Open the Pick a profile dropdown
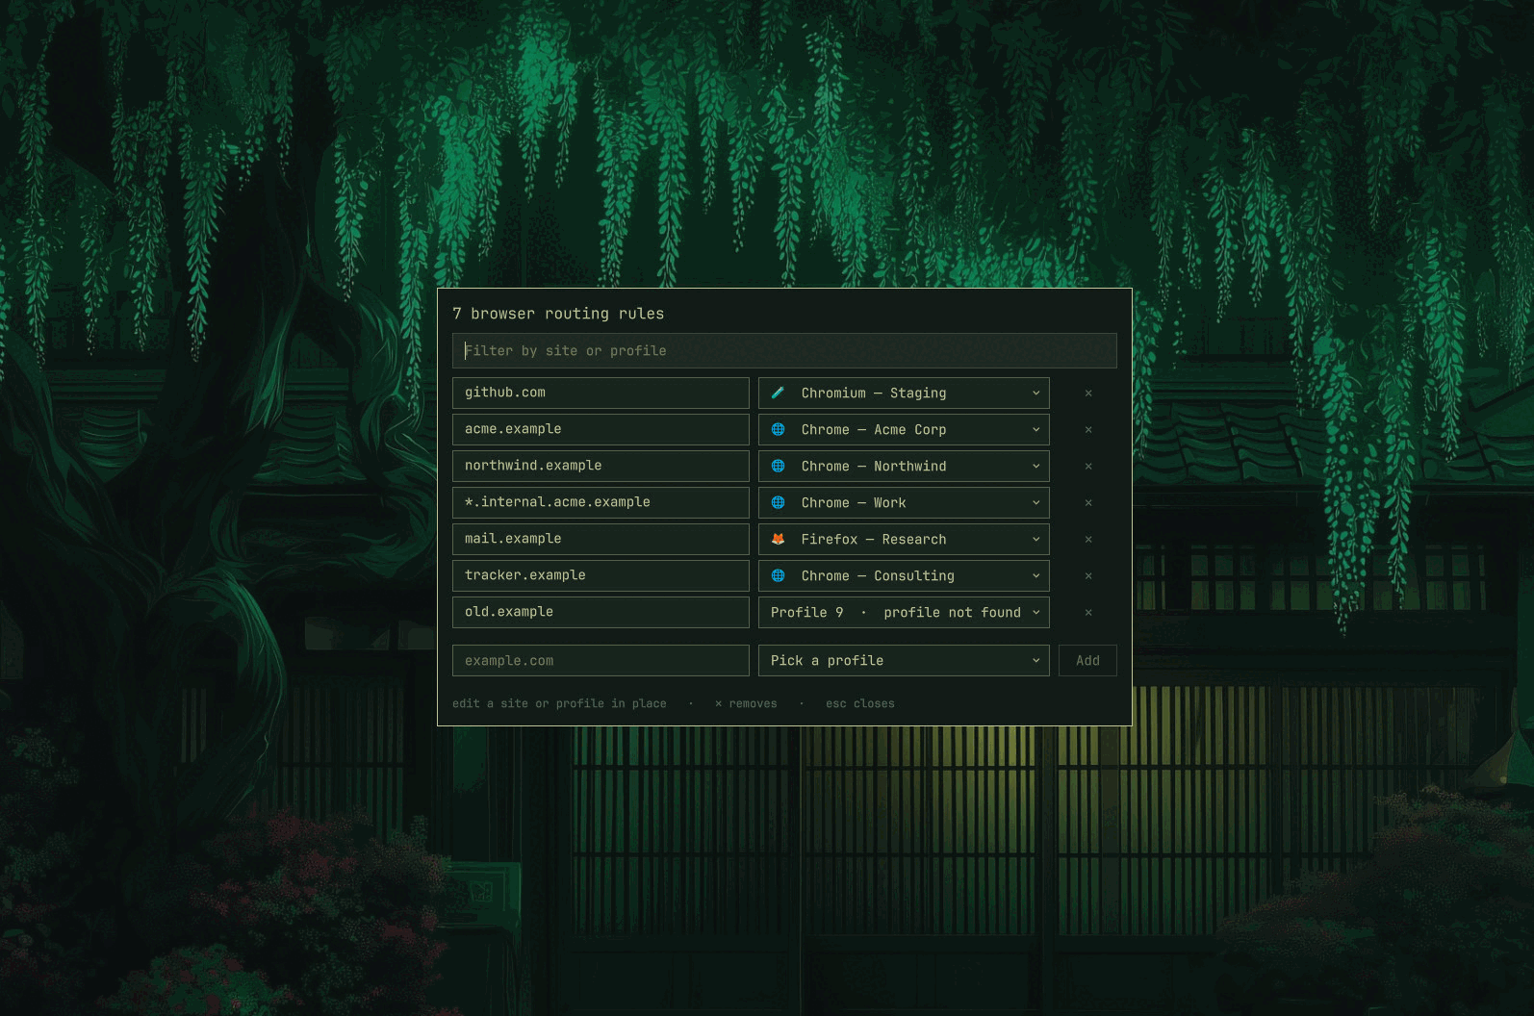1534x1016 pixels. 904,660
